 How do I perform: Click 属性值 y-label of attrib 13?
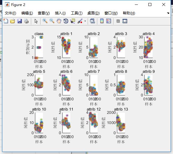click(103, 123)
